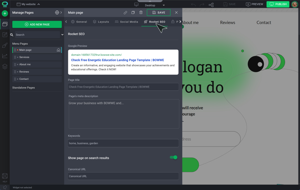Select the About me page
300x190 pixels.
[x=37, y=65]
